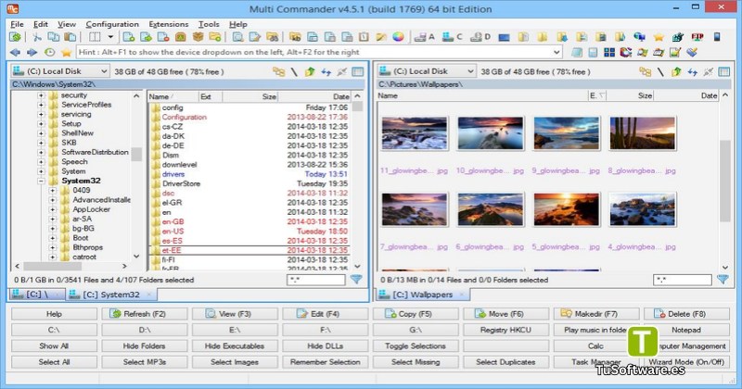The image size is (742, 389).
Task: Click the mobile phone device icon
Action: point(717,37)
